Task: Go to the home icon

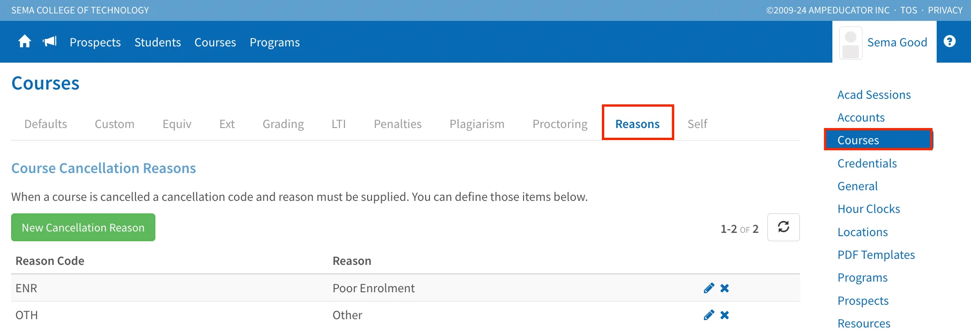Action: tap(25, 42)
